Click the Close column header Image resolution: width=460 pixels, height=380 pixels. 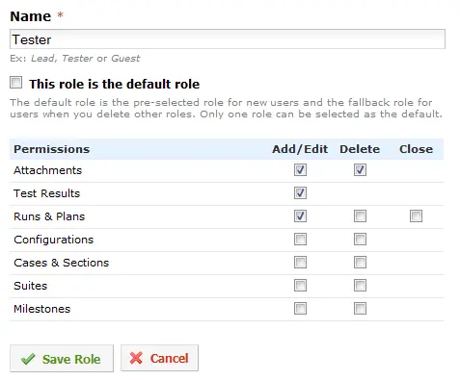pos(416,149)
